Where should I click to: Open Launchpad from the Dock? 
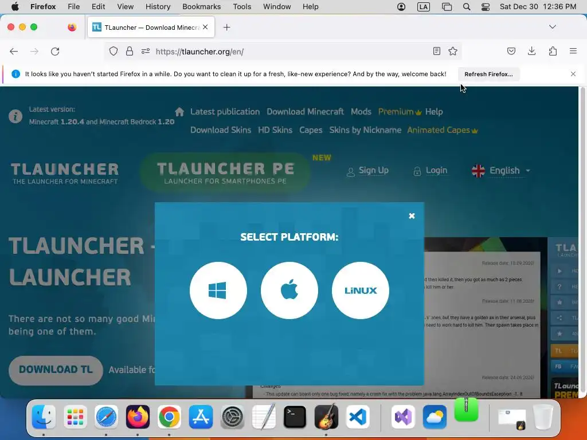pos(75,417)
